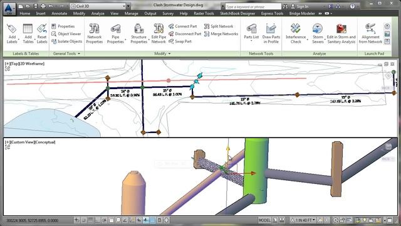Screen dimensions: 401x226
Task: Click the Reset Labels tool
Action: click(x=42, y=33)
